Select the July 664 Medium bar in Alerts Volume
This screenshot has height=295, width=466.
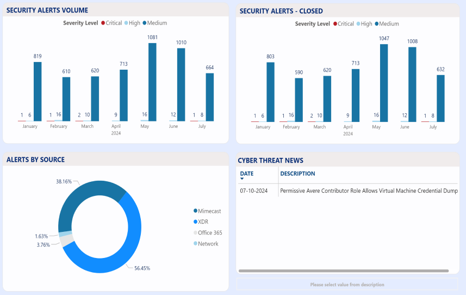pyautogui.click(x=210, y=97)
